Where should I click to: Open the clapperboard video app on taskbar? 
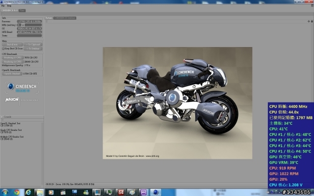(x=63, y=193)
